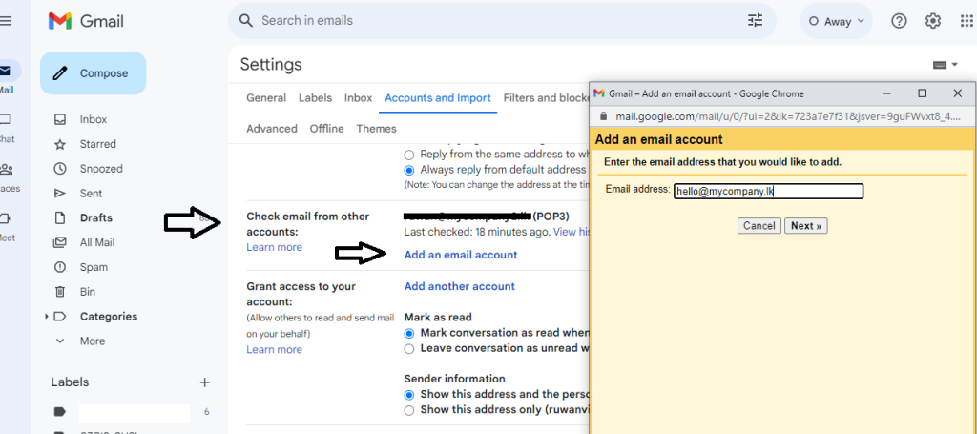Click the padlock icon in popup address bar
Image resolution: width=977 pixels, height=434 pixels.
coord(603,116)
